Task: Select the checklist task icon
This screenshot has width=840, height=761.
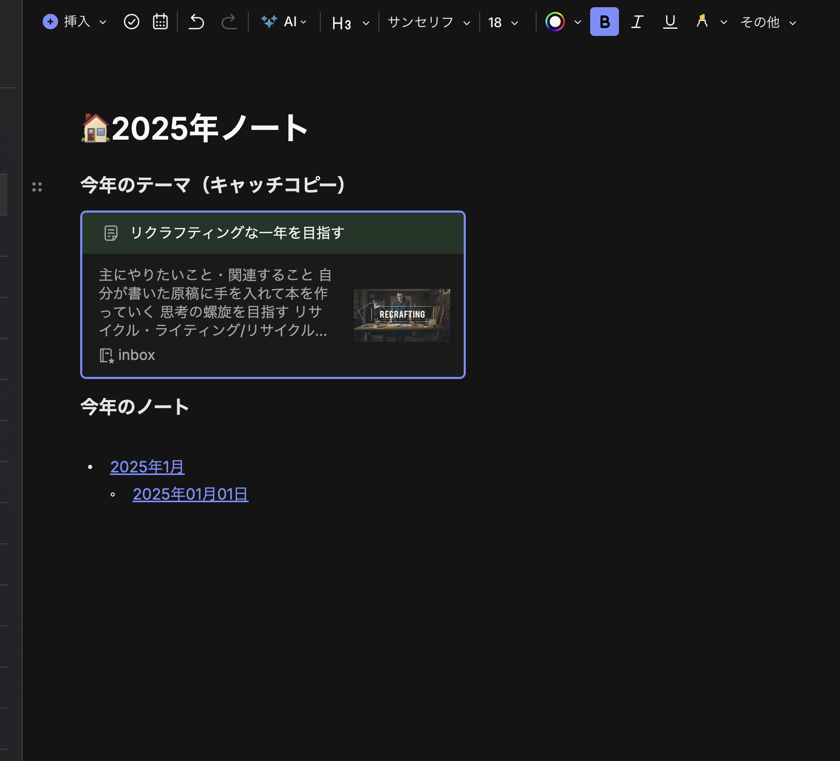Action: point(131,21)
